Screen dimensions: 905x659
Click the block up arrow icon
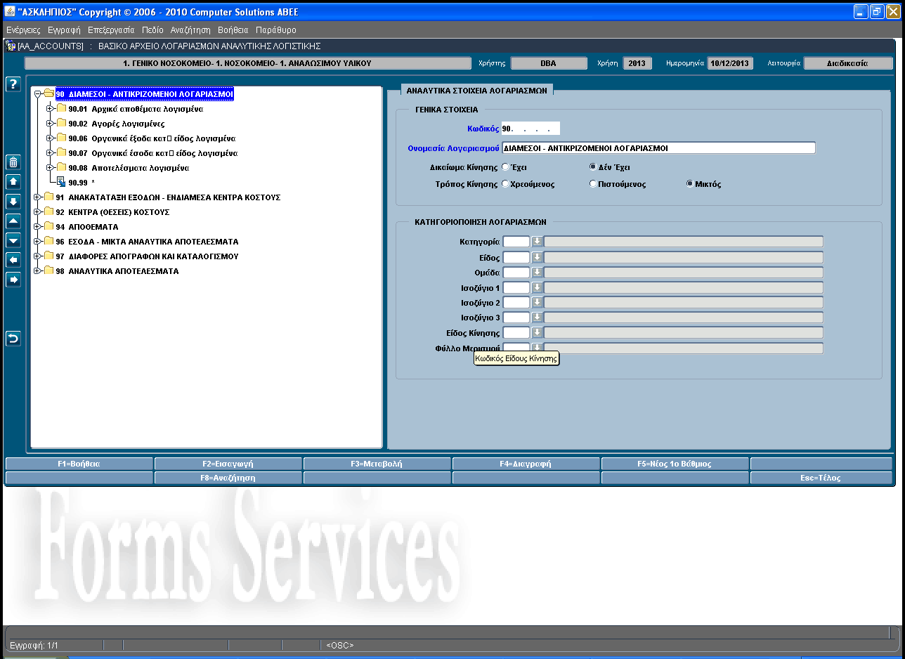pos(13,182)
